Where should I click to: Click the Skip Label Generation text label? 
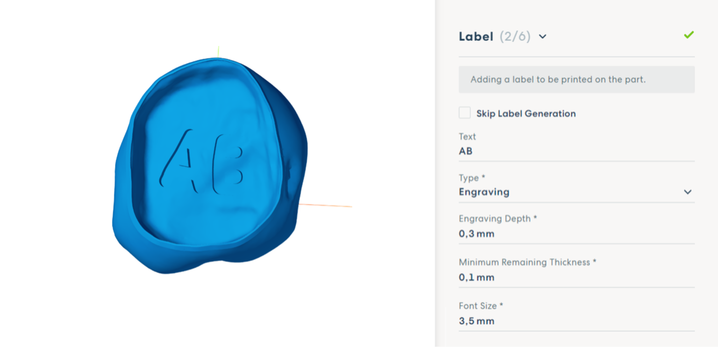526,113
